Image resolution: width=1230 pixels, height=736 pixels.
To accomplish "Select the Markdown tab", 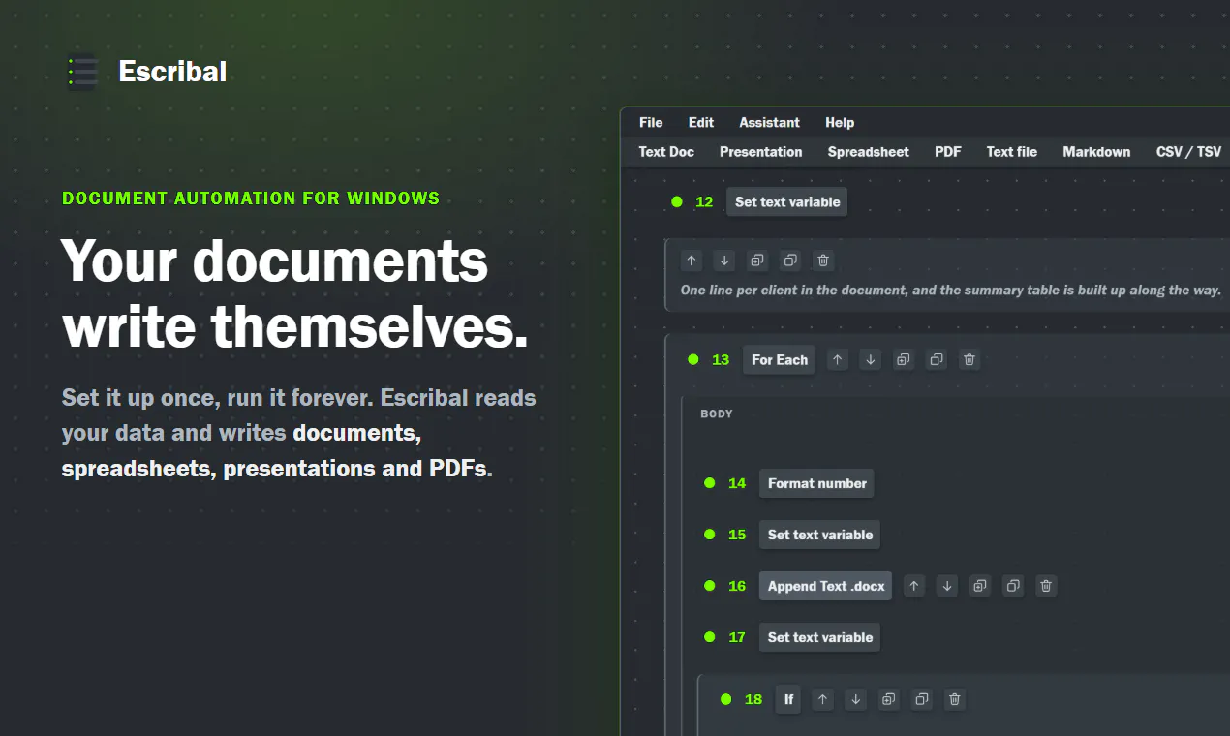I will pos(1096,152).
